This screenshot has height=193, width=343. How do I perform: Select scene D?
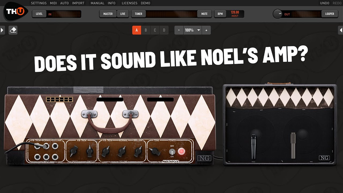[x=164, y=30]
